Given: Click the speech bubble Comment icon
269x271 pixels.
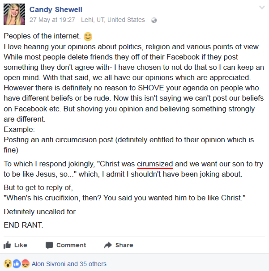Looking at the screenshot, I should coord(49,245).
